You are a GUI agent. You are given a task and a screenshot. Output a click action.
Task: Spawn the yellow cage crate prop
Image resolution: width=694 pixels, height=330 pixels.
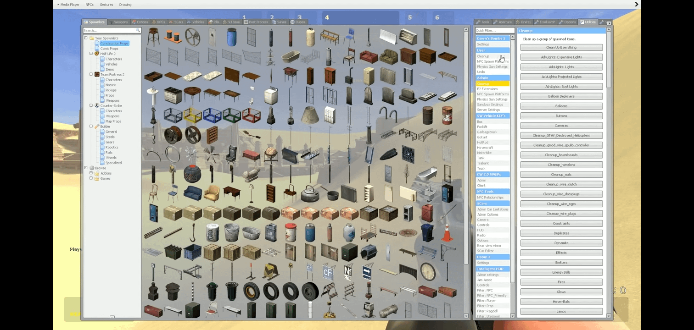point(192,115)
